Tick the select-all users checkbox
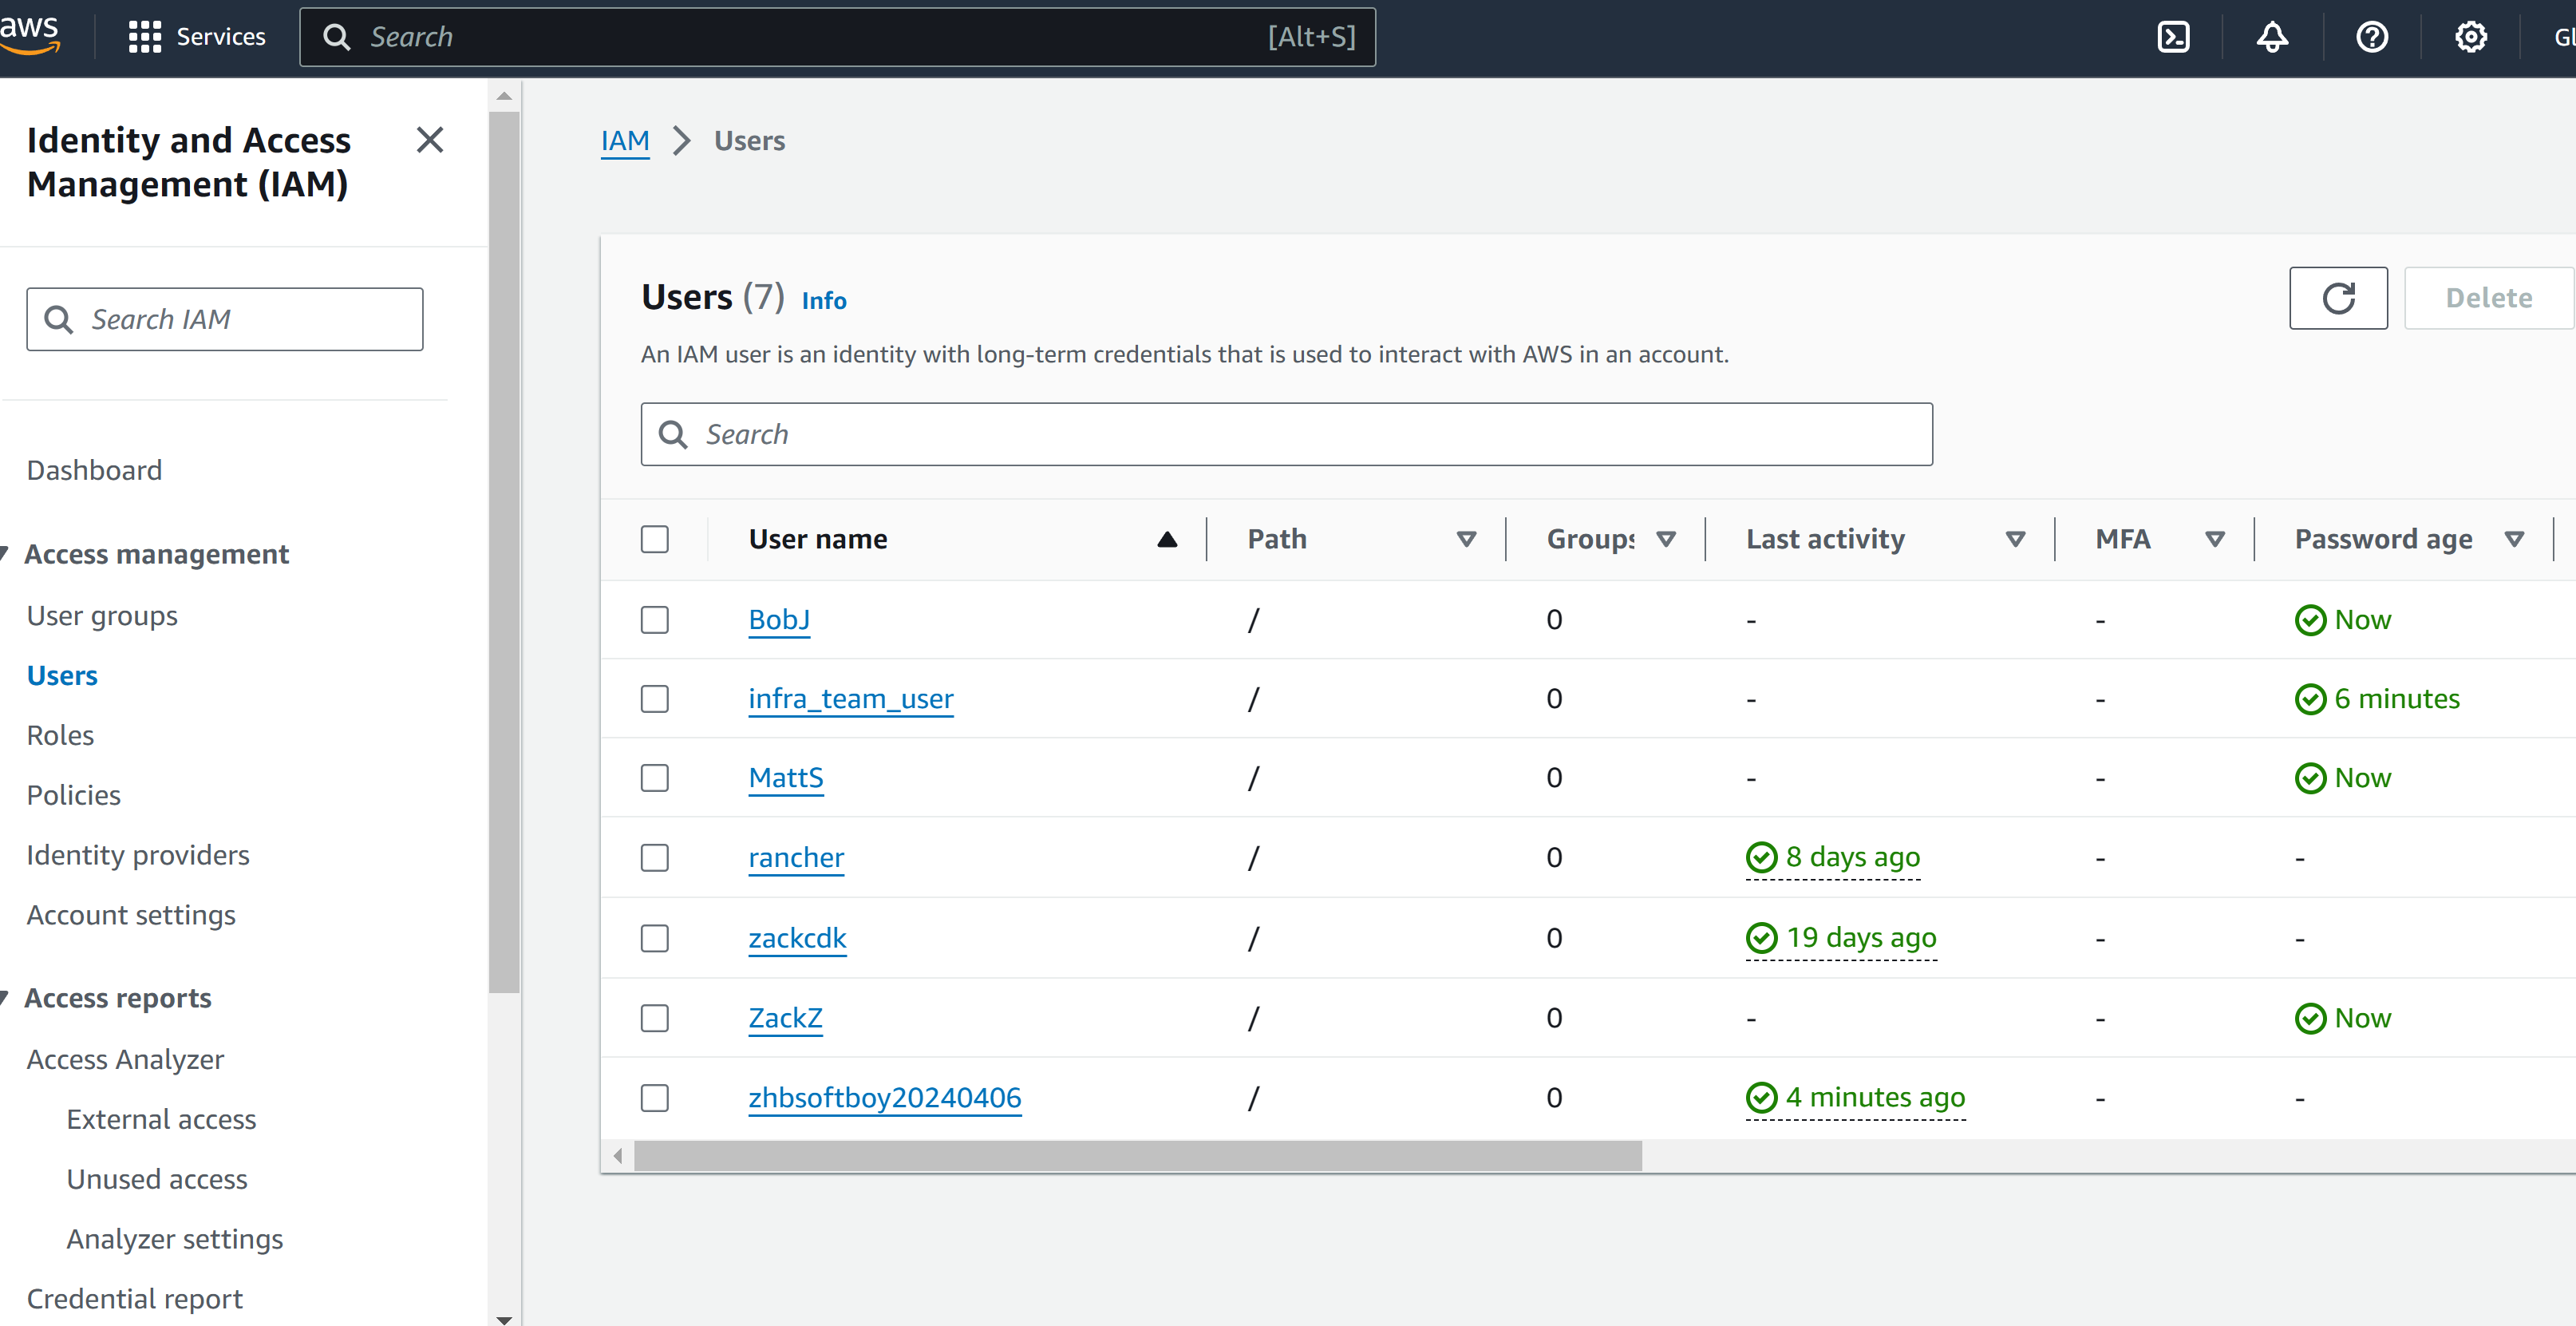Screen dimensions: 2576x1326 point(655,539)
